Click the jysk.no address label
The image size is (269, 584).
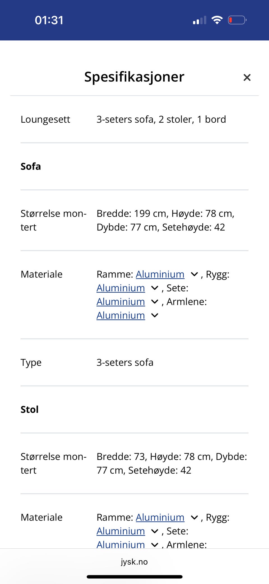[134, 562]
